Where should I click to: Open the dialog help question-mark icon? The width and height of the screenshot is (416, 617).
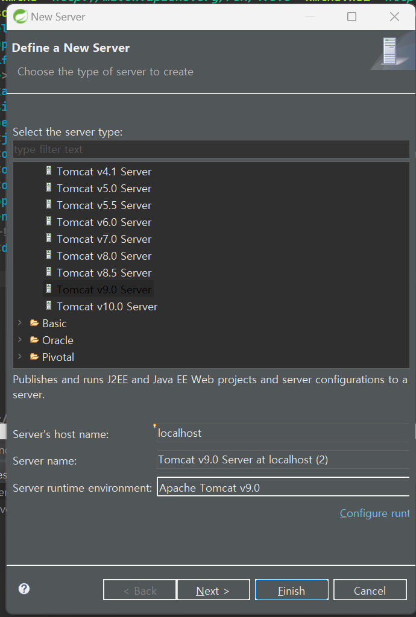point(24,589)
